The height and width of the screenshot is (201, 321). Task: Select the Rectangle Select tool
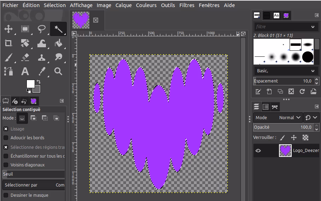[x=25, y=29]
